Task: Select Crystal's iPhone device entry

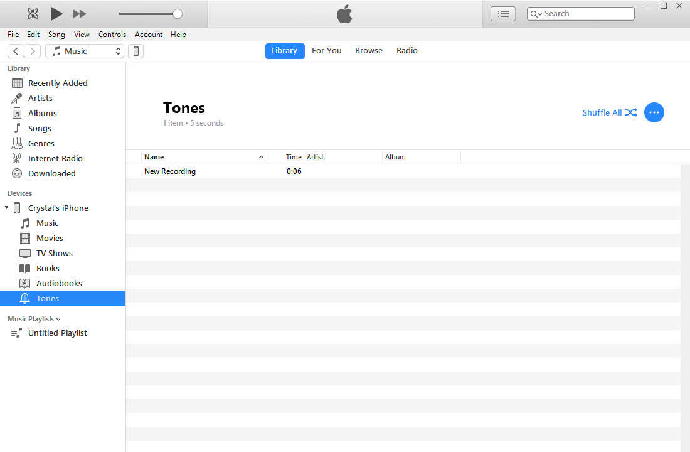Action: click(58, 208)
